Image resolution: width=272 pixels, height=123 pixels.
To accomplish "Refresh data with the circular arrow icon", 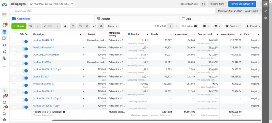I will pyautogui.click(x=203, y=4).
